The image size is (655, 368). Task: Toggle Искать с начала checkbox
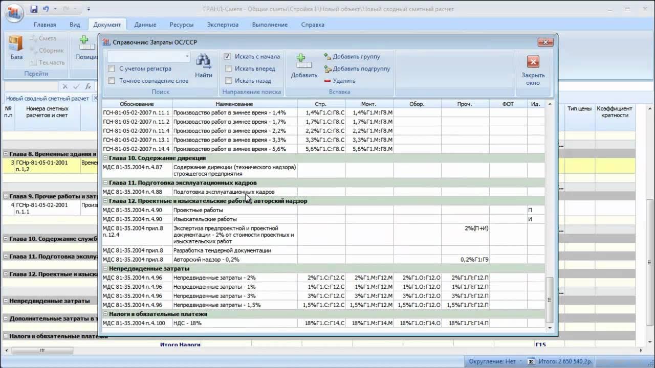(x=227, y=57)
